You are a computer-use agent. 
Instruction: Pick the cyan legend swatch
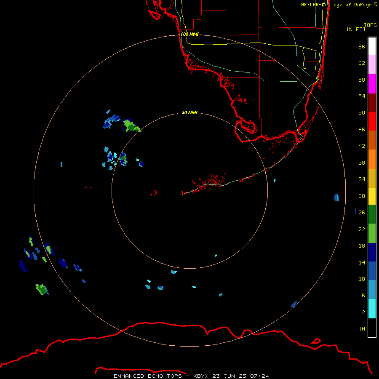point(372,309)
